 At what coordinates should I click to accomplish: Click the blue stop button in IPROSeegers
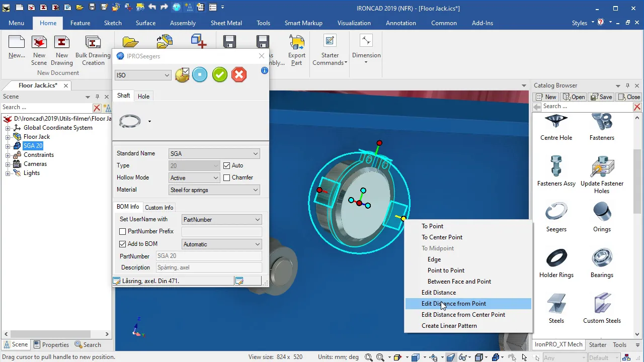tap(200, 75)
